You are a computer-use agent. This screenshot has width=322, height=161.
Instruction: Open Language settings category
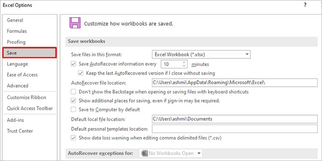point(18,64)
